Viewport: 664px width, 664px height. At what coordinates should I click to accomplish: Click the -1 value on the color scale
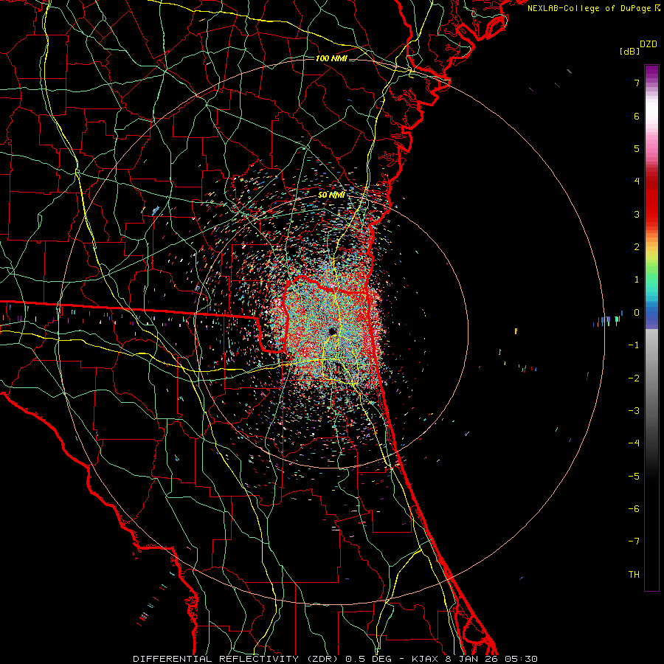pos(634,345)
